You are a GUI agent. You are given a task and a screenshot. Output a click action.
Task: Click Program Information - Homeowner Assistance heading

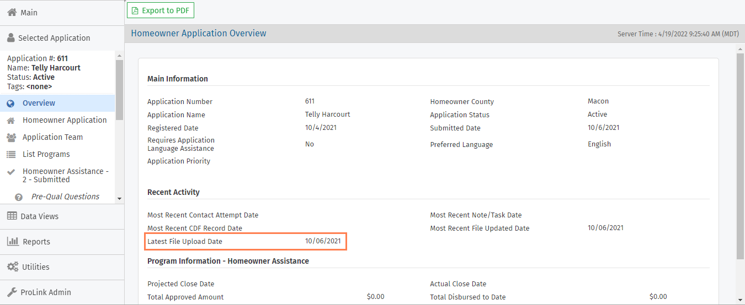pyautogui.click(x=228, y=261)
